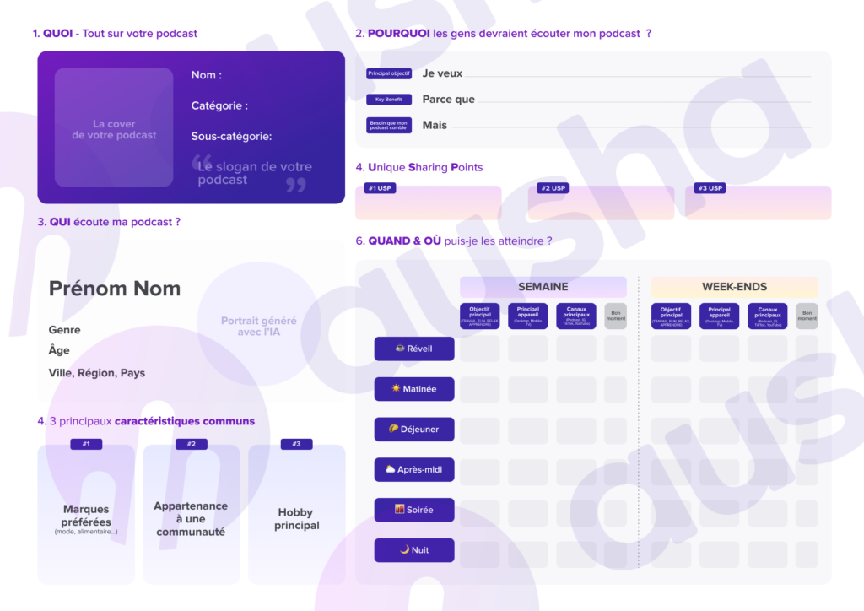Select the #2 USP label
This screenshot has width=864, height=611.
point(553,188)
